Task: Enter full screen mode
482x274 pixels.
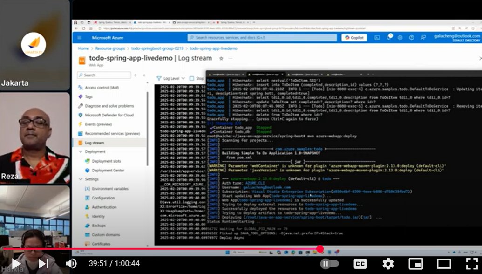Action: point(472,264)
